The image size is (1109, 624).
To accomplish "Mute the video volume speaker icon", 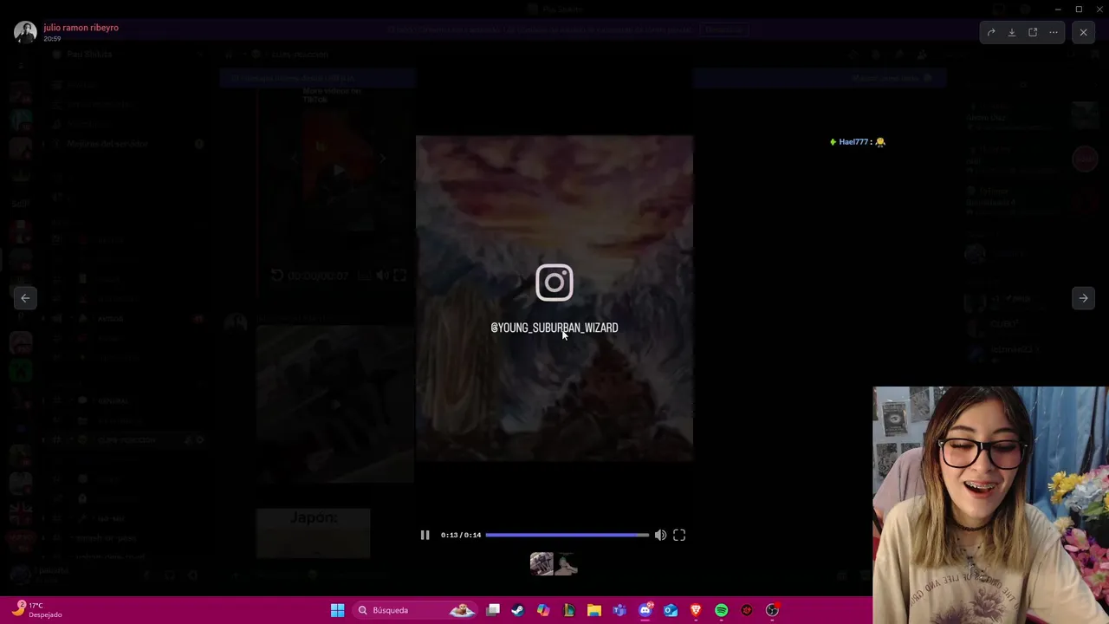I will pyautogui.click(x=660, y=535).
